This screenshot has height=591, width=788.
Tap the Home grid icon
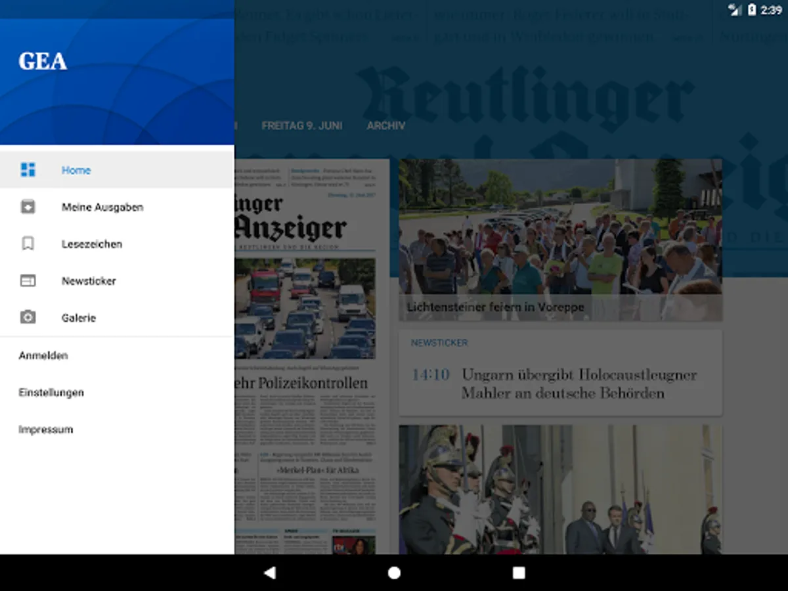(28, 170)
